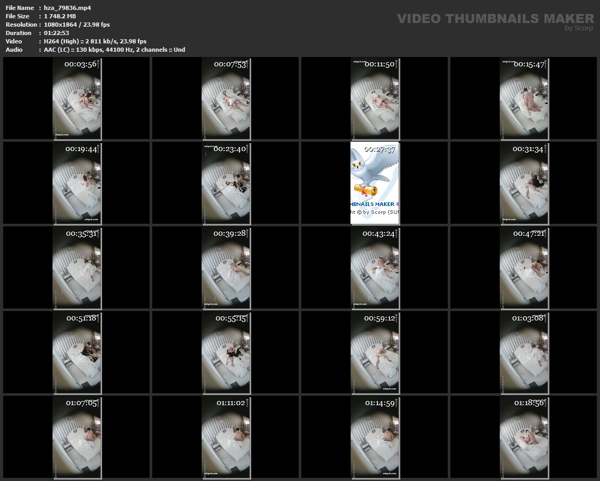
Task: Open the thumbnail at timestamp 00:19:44
Action: [x=77, y=183]
